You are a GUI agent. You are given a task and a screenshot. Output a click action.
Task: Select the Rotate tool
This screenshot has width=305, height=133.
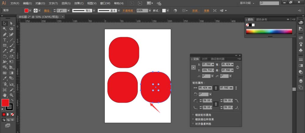pos(5,56)
